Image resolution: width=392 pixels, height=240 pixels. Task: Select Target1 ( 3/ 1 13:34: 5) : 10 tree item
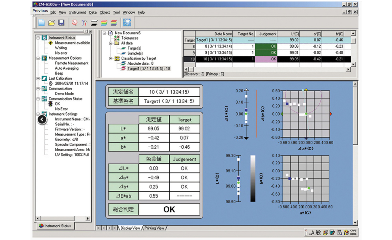click(149, 68)
